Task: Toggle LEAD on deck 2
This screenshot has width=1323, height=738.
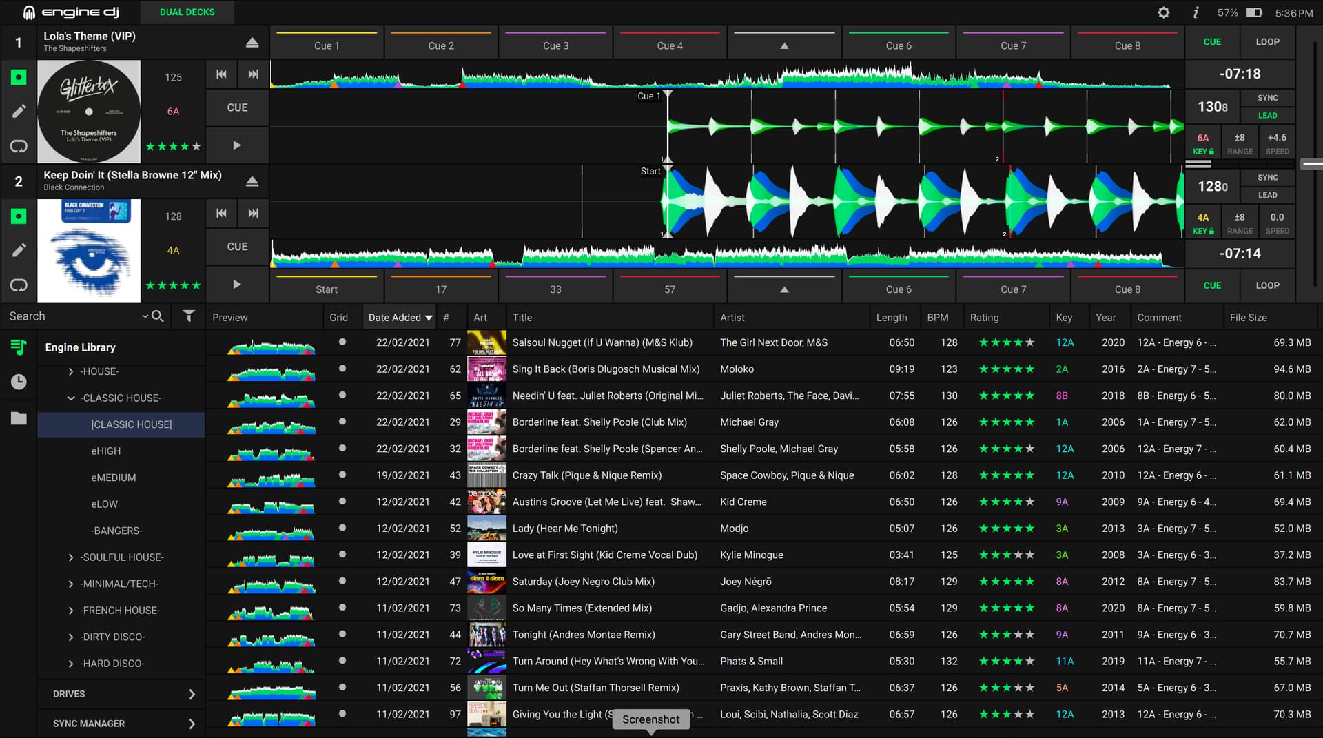Action: (x=1266, y=195)
